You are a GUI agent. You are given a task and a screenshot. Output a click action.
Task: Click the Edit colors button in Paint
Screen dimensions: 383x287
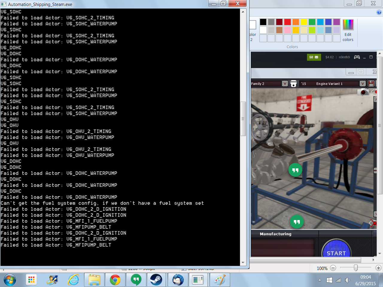pos(348,30)
